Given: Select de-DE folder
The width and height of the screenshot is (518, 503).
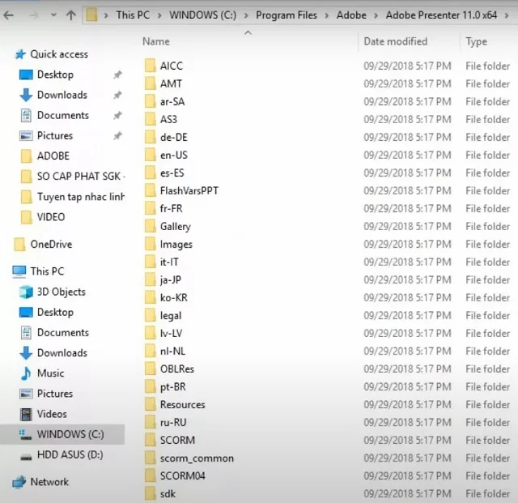Looking at the screenshot, I should pos(166,137).
